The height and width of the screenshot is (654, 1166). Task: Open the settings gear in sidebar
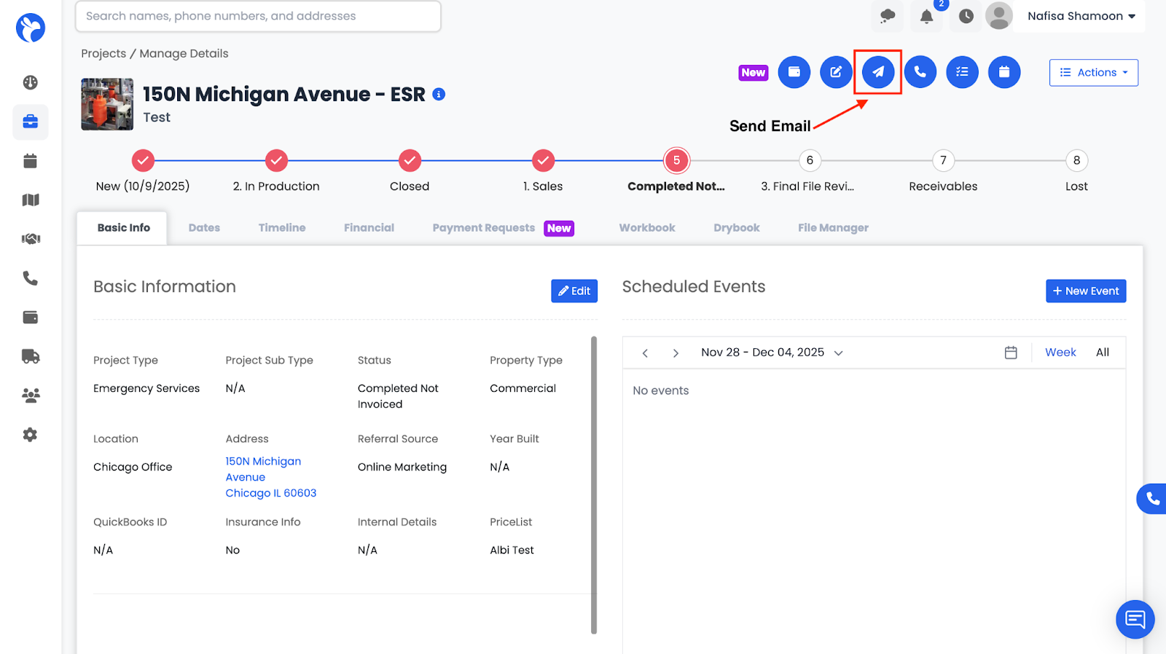(x=30, y=435)
